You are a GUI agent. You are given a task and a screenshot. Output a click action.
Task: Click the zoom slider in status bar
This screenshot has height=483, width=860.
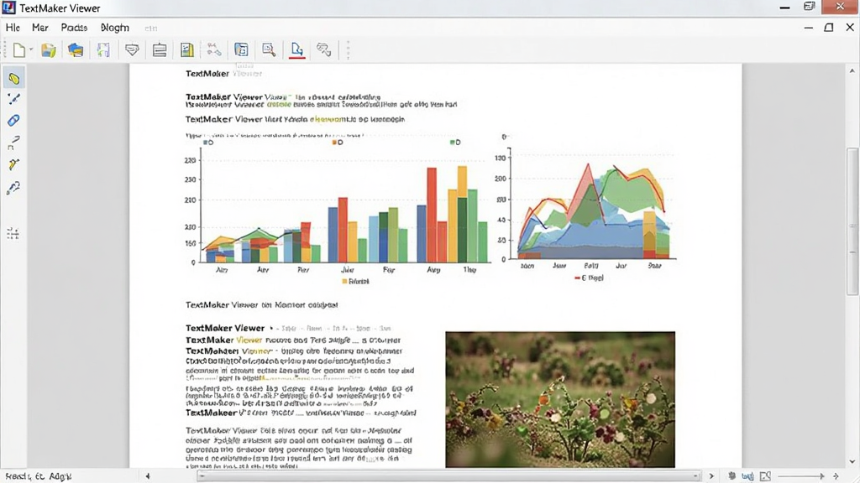801,476
